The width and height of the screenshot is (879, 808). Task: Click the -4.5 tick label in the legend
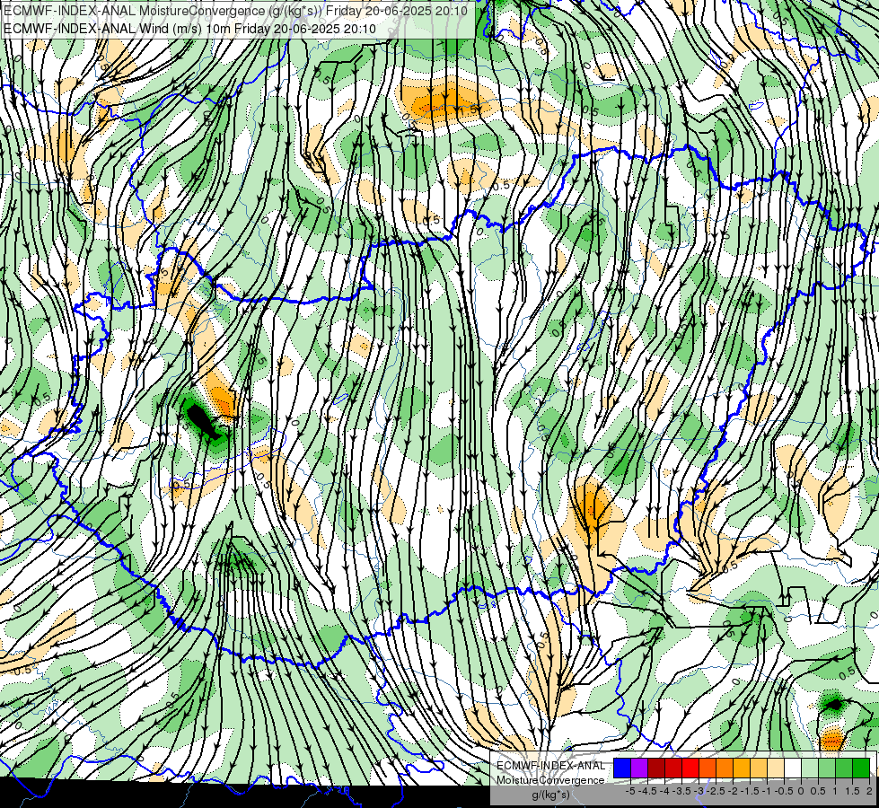tap(647, 791)
